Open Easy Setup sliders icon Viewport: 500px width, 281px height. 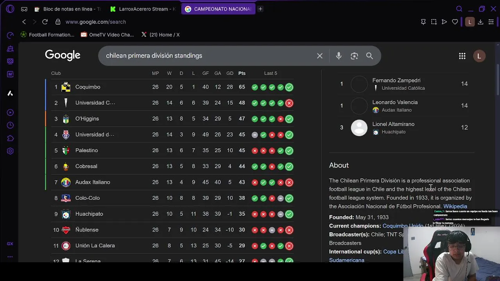[x=491, y=22]
